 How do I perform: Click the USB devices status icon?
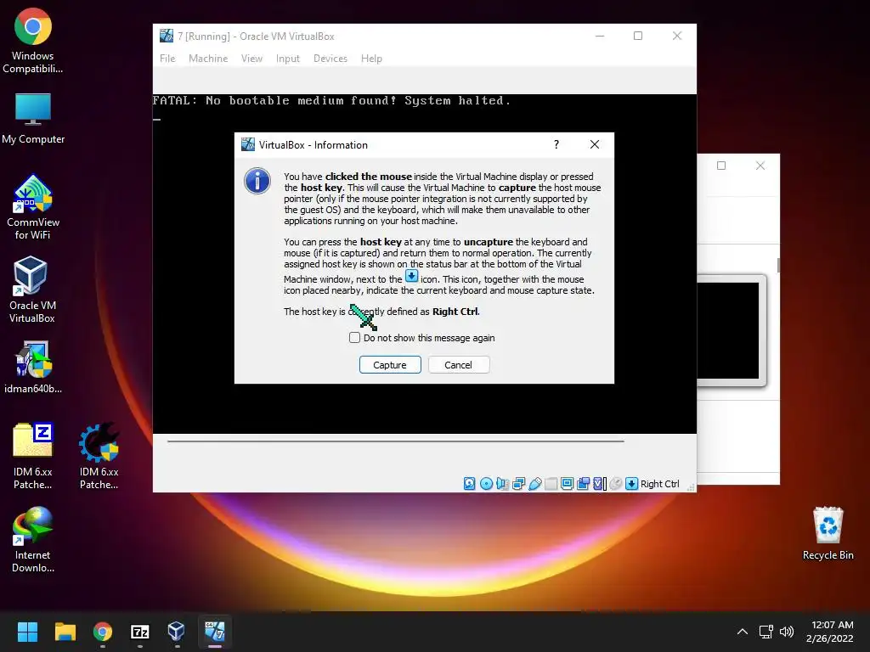click(x=535, y=484)
